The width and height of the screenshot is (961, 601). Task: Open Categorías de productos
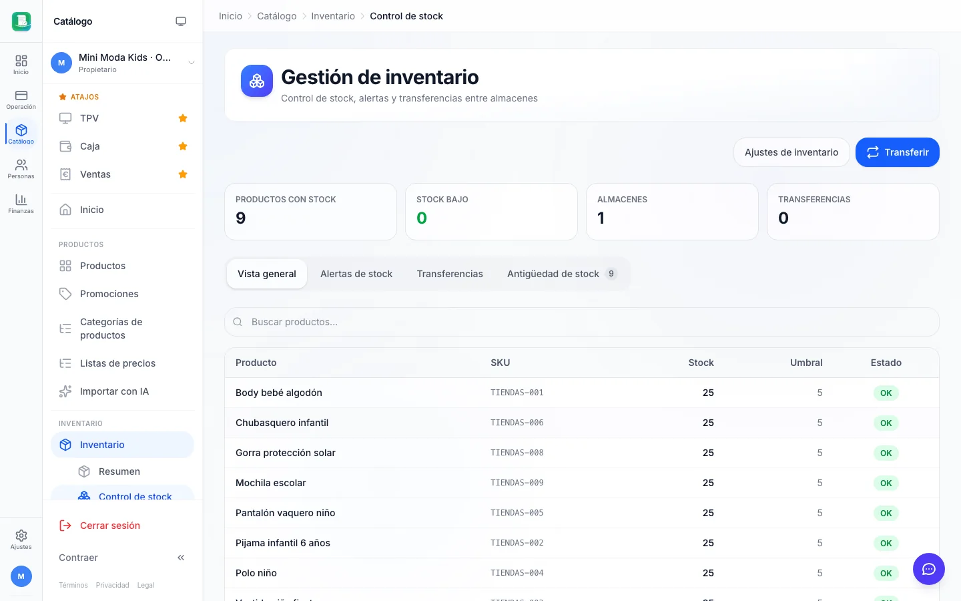(122, 329)
